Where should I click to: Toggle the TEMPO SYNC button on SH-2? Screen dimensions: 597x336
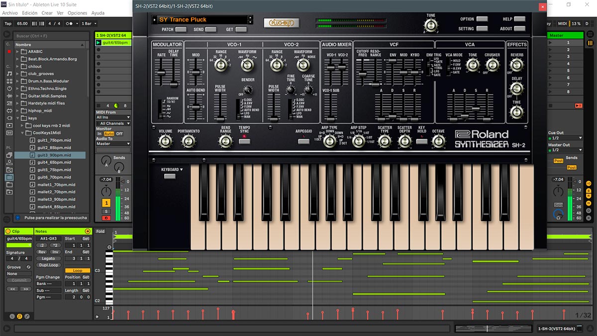[244, 141]
